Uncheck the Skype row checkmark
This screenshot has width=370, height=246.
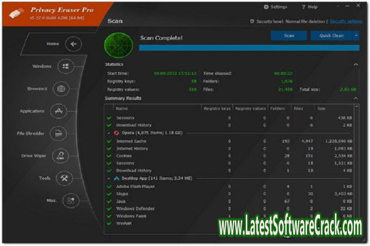[x=109, y=194]
